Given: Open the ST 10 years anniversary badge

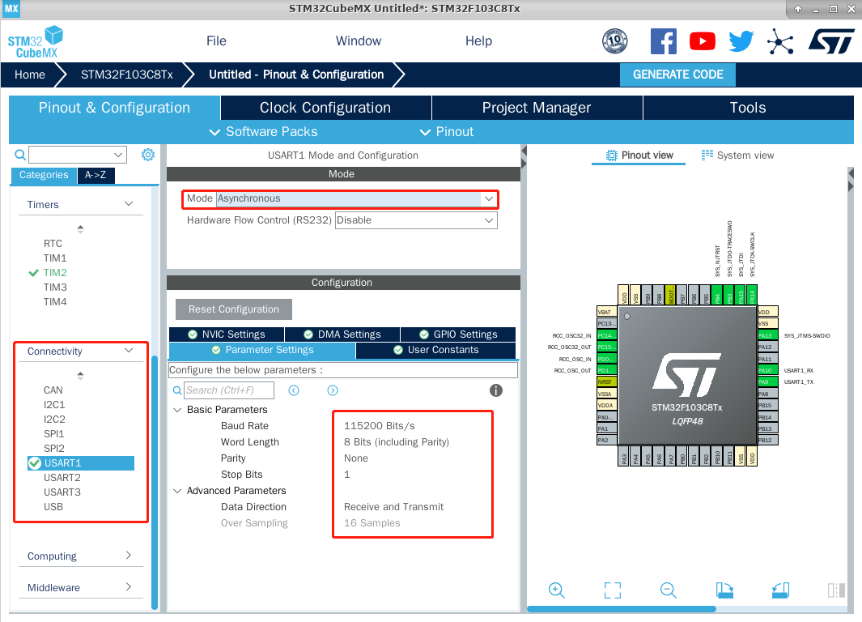Looking at the screenshot, I should 614,41.
